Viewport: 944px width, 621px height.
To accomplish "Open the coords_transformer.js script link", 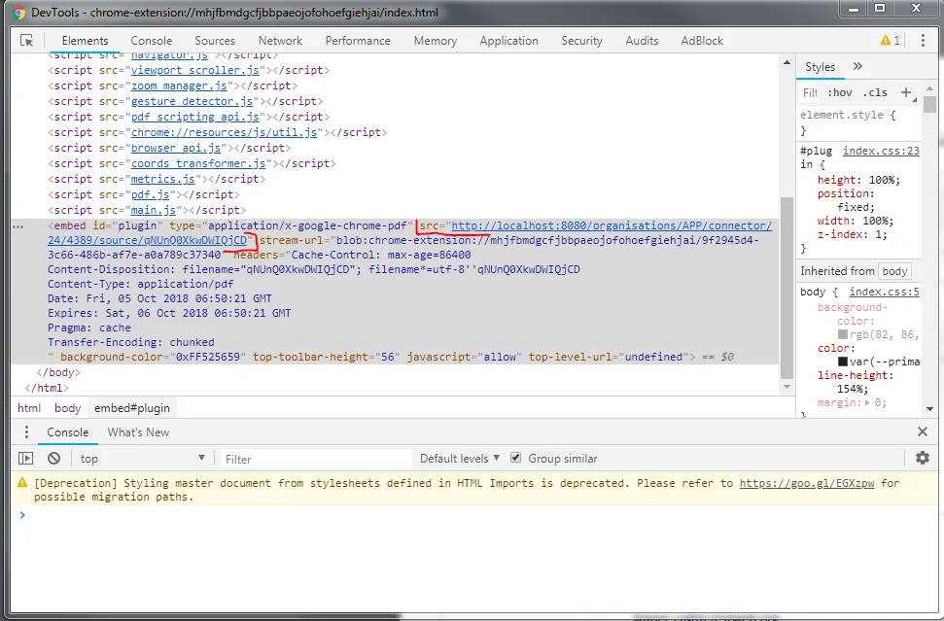I will (x=198, y=163).
